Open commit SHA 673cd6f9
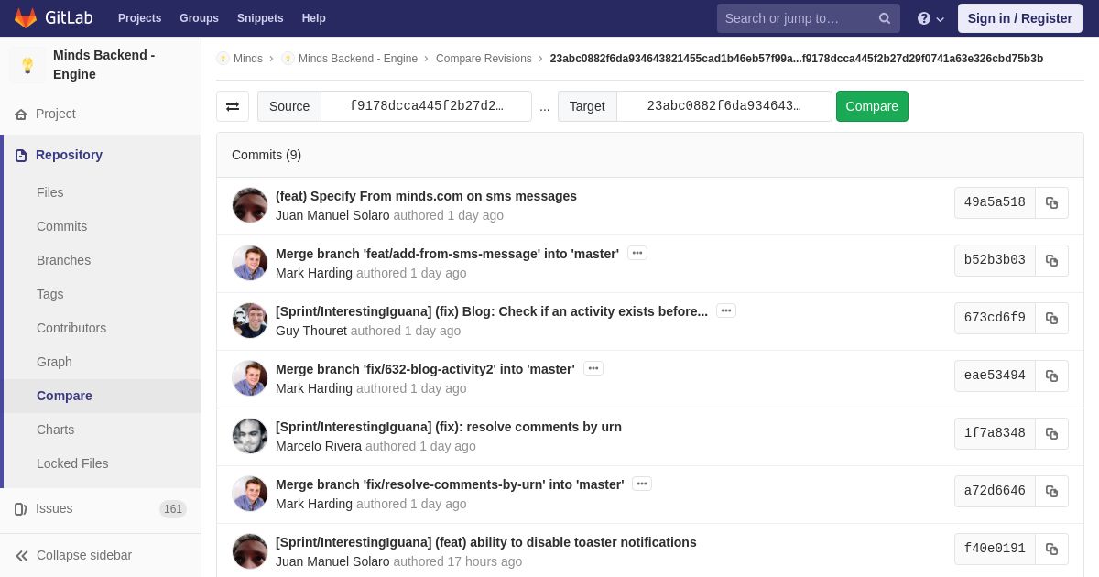This screenshot has width=1099, height=577. coord(995,318)
